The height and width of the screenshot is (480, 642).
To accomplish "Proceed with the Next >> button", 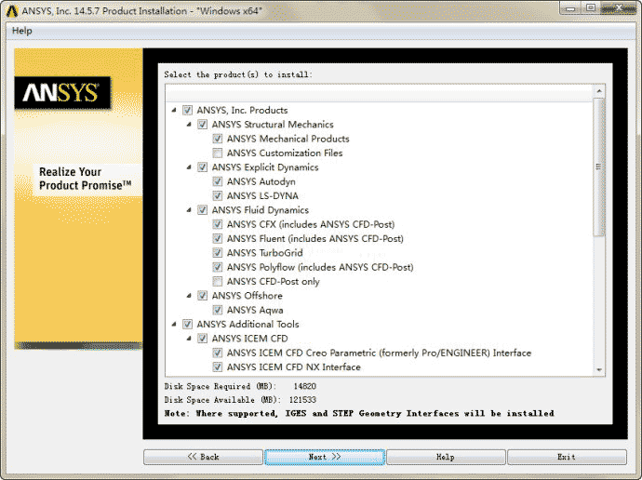I will pyautogui.click(x=325, y=457).
